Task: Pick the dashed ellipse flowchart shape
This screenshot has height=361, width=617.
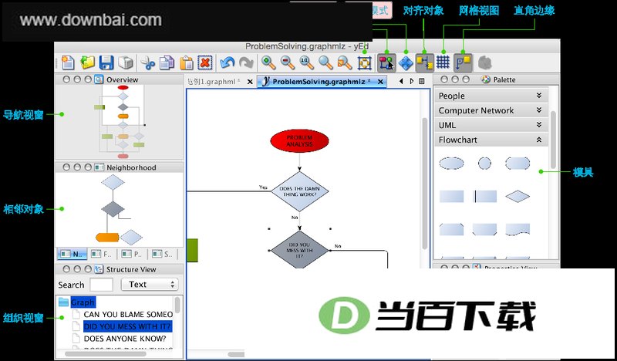Action: [451, 163]
